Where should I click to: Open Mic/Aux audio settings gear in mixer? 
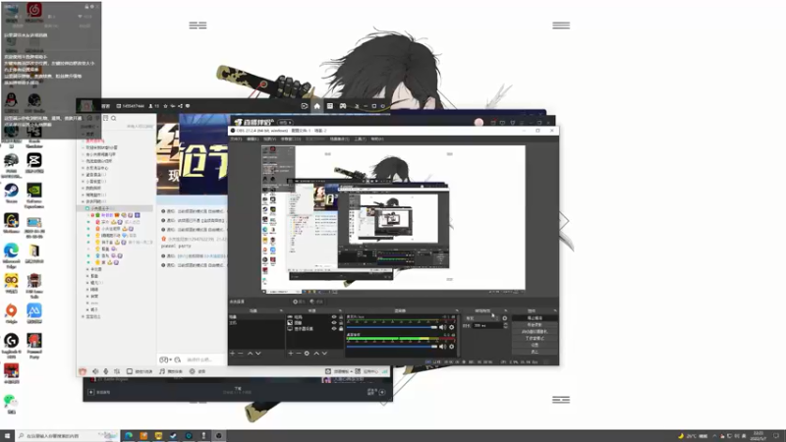(452, 327)
